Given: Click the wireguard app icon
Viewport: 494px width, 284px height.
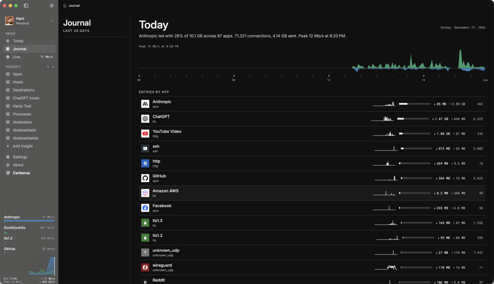Looking at the screenshot, I should click(145, 267).
